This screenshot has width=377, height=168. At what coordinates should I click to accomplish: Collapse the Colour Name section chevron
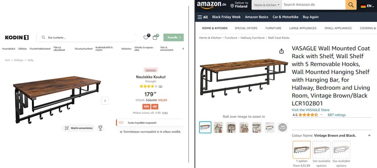[369, 135]
